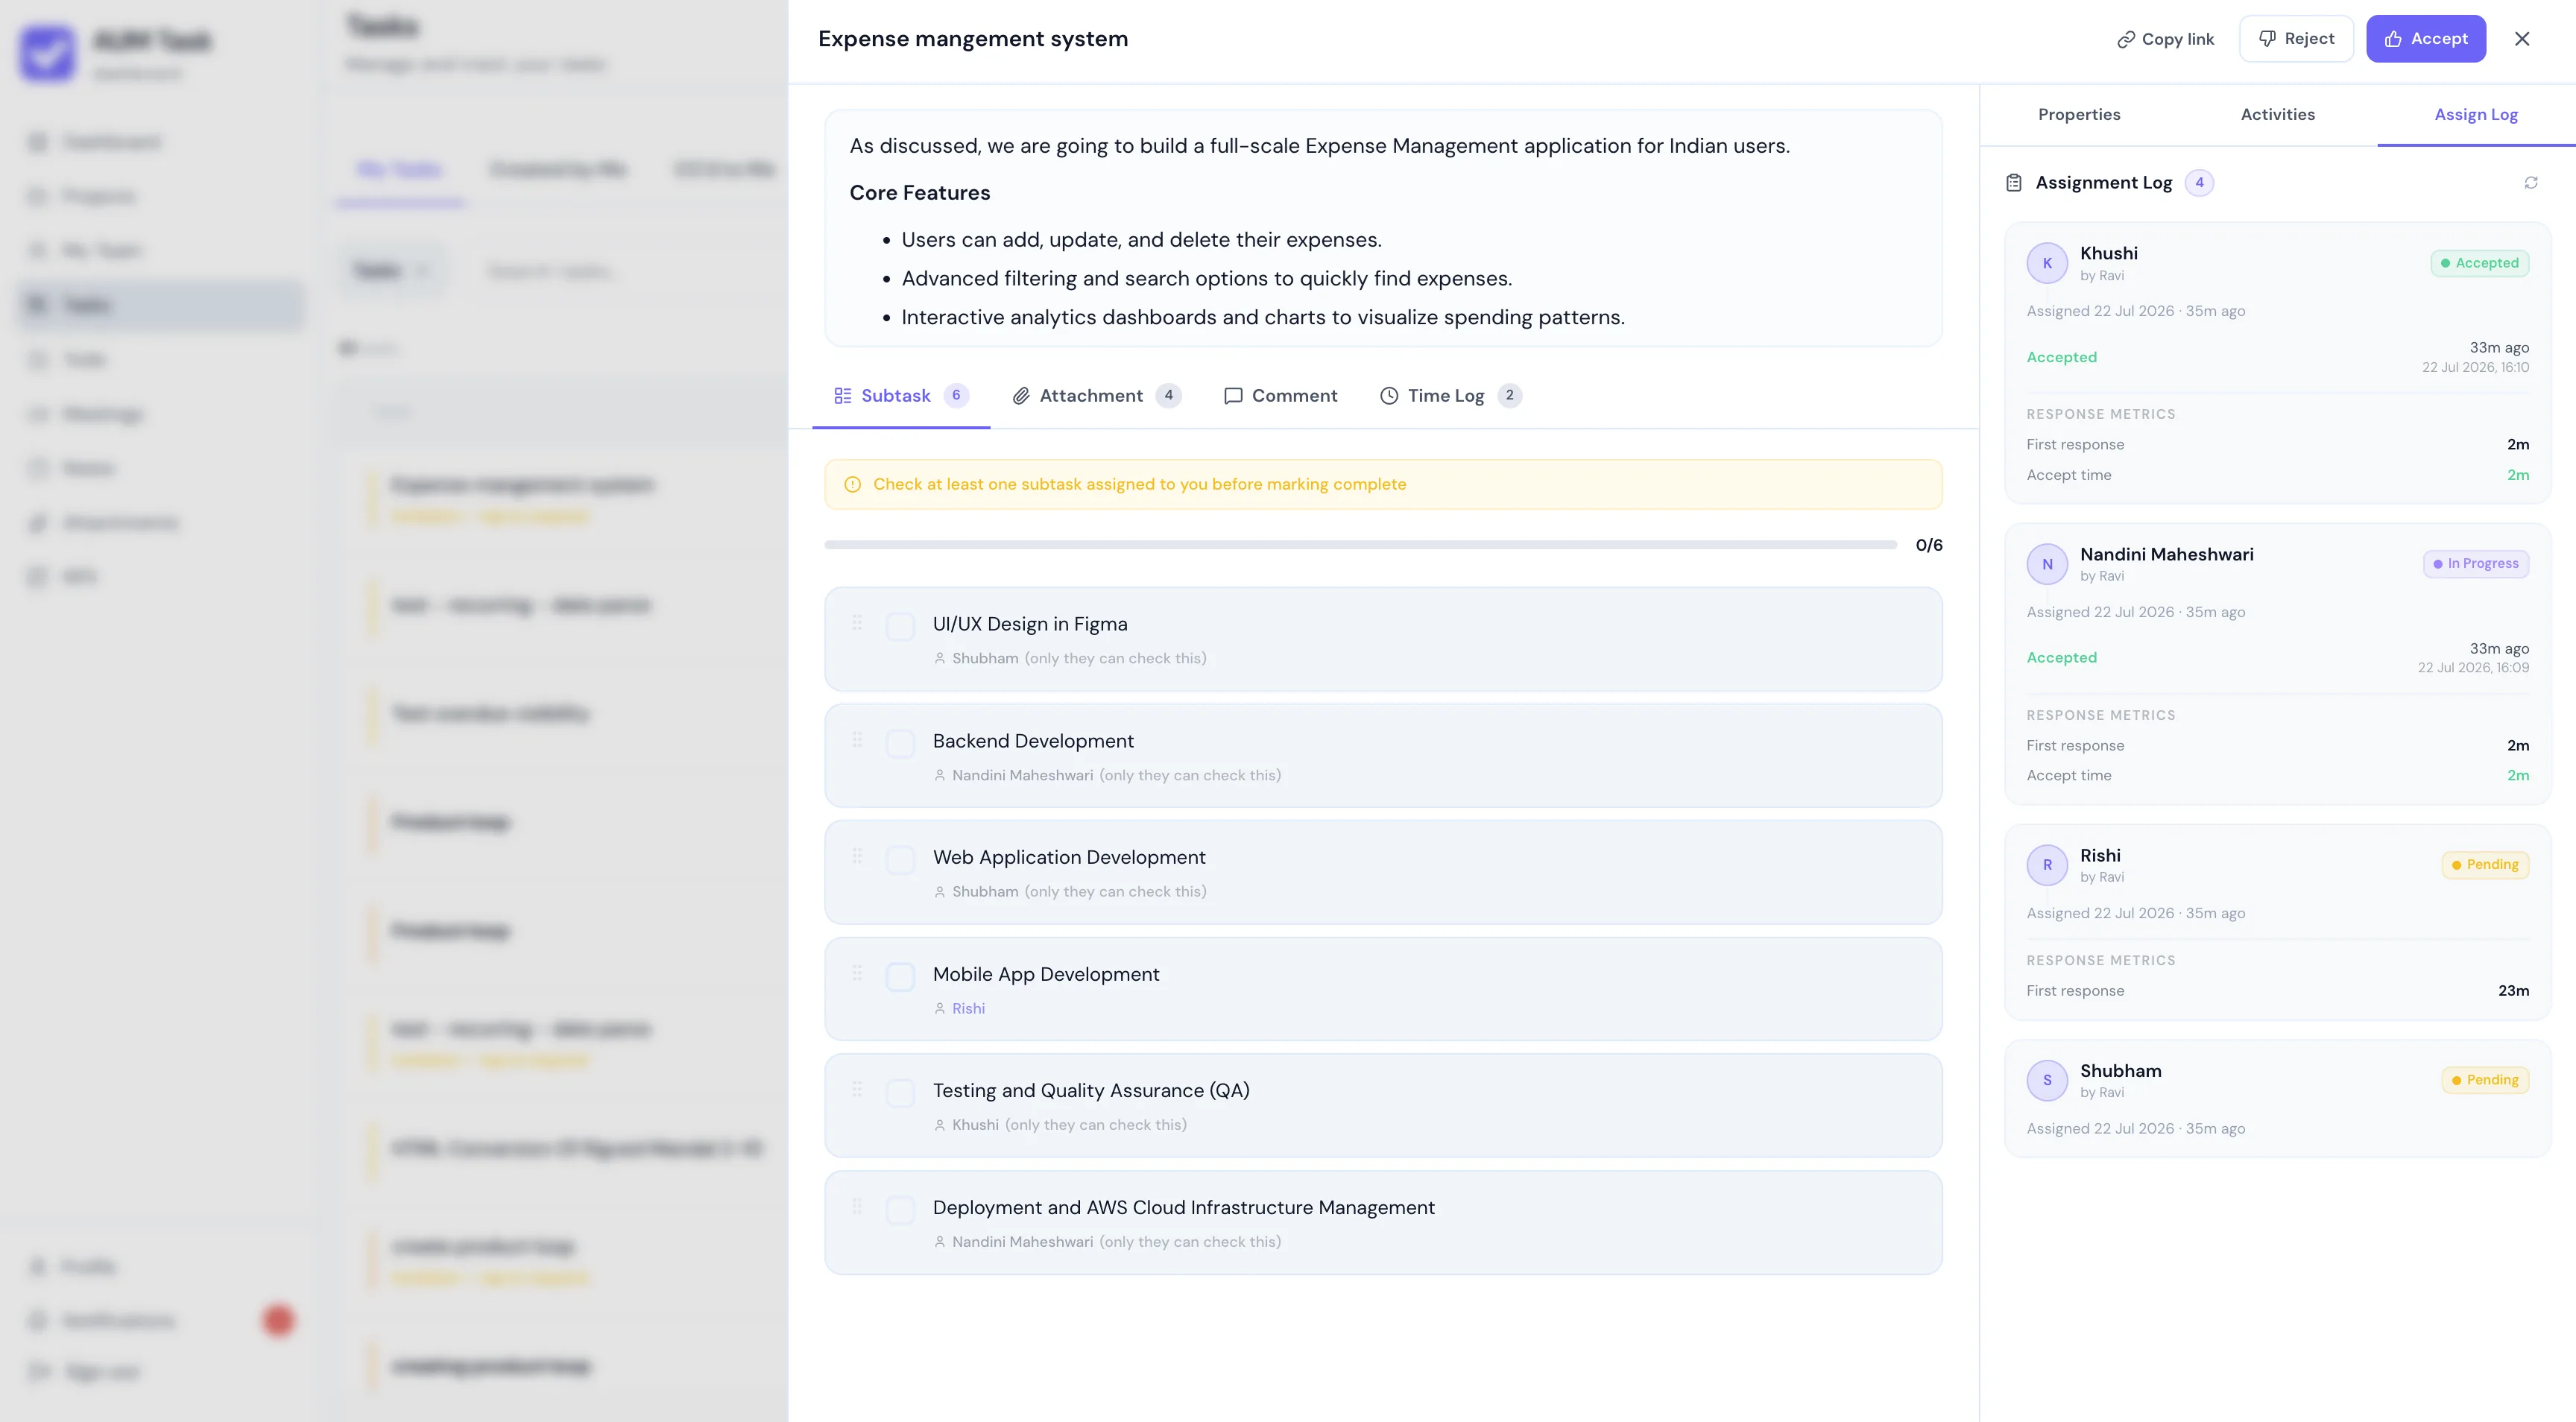Click Shubham's avatar S in Assignment Log

(2047, 1080)
